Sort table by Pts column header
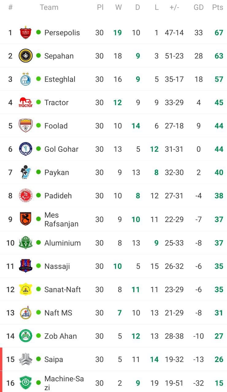The image size is (227, 392). pos(217,7)
